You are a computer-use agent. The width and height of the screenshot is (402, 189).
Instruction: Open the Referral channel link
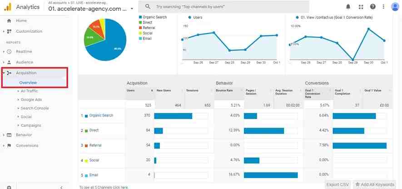point(95,145)
